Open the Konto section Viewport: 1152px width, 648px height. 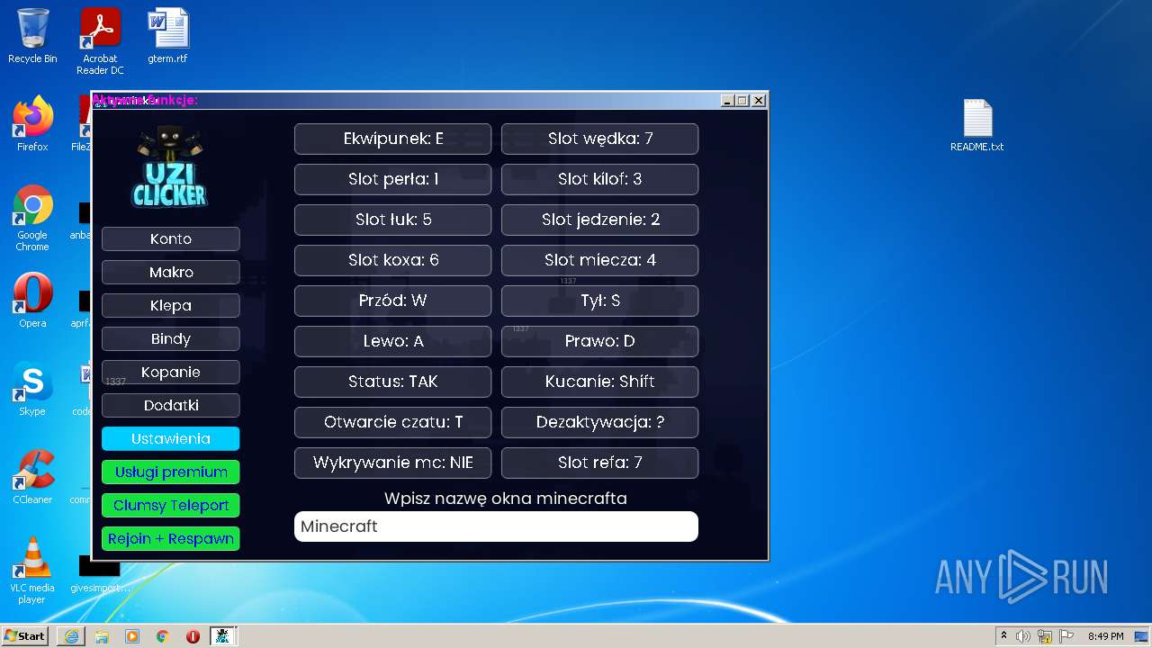tap(171, 238)
